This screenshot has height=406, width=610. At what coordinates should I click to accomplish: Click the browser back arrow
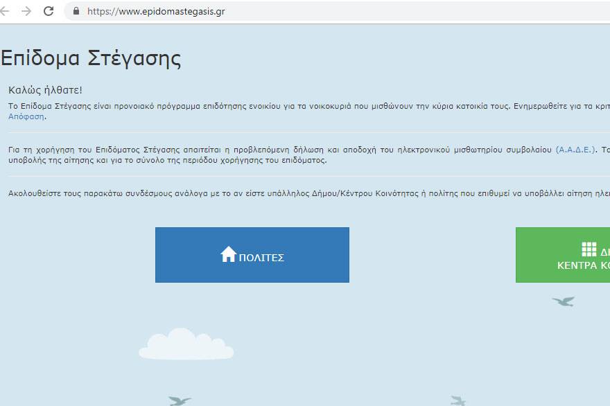point(6,11)
